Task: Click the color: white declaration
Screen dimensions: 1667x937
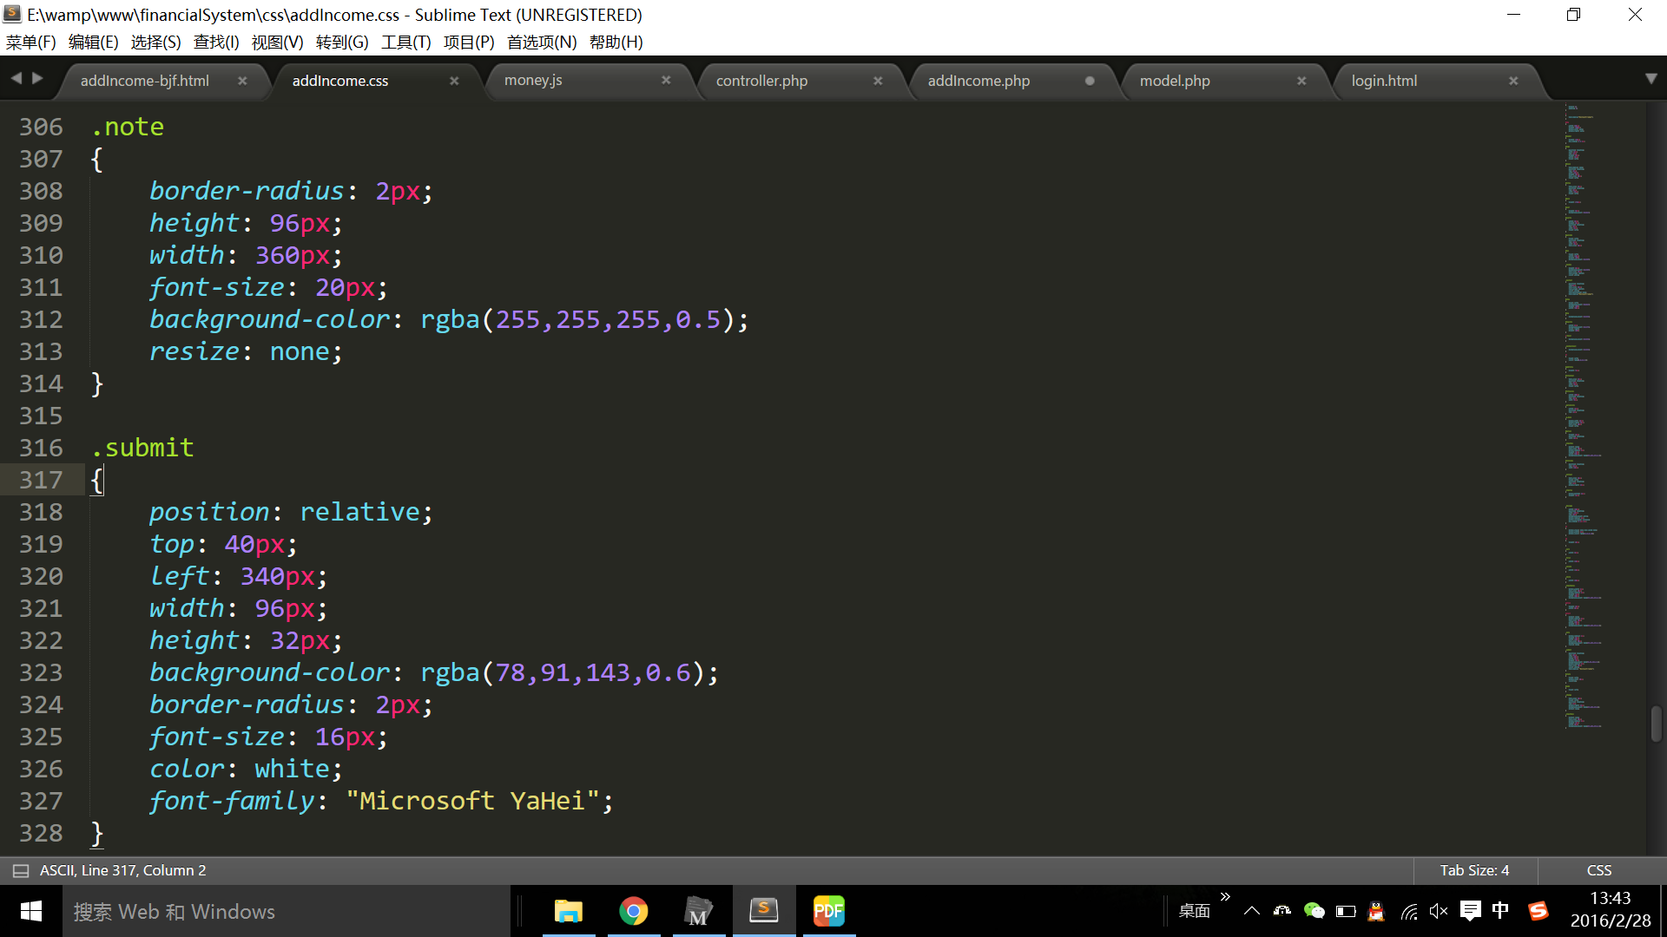Action: 246,769
